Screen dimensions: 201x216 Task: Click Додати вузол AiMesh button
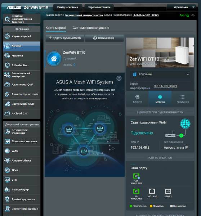click(x=65, y=38)
